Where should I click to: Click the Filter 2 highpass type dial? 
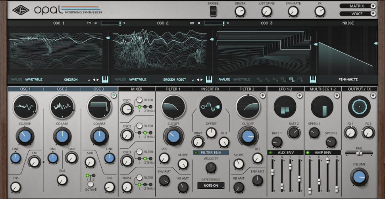click(x=248, y=107)
